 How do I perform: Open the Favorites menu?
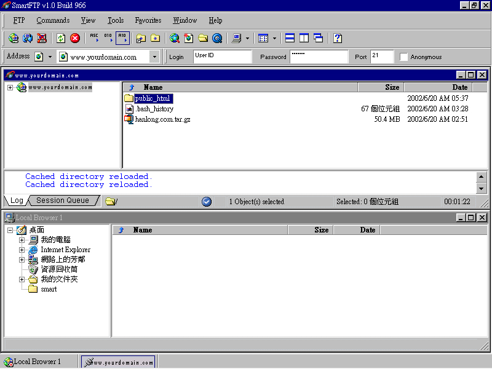148,20
